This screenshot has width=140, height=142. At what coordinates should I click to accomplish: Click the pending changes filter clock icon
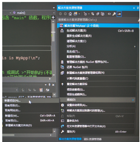click(x=85, y=14)
